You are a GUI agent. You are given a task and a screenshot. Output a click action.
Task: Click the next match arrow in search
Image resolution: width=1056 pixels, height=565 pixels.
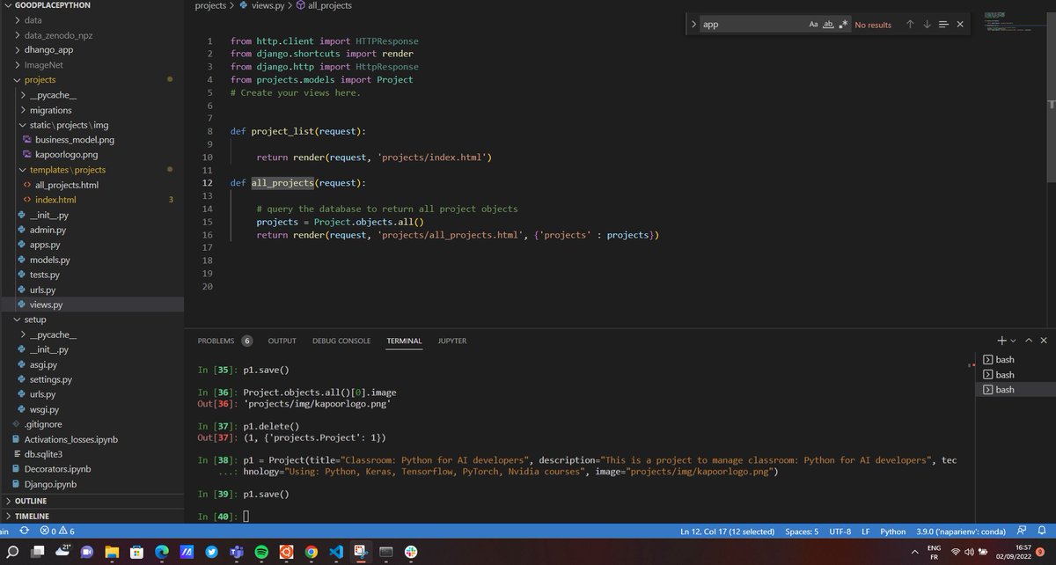[x=928, y=24]
